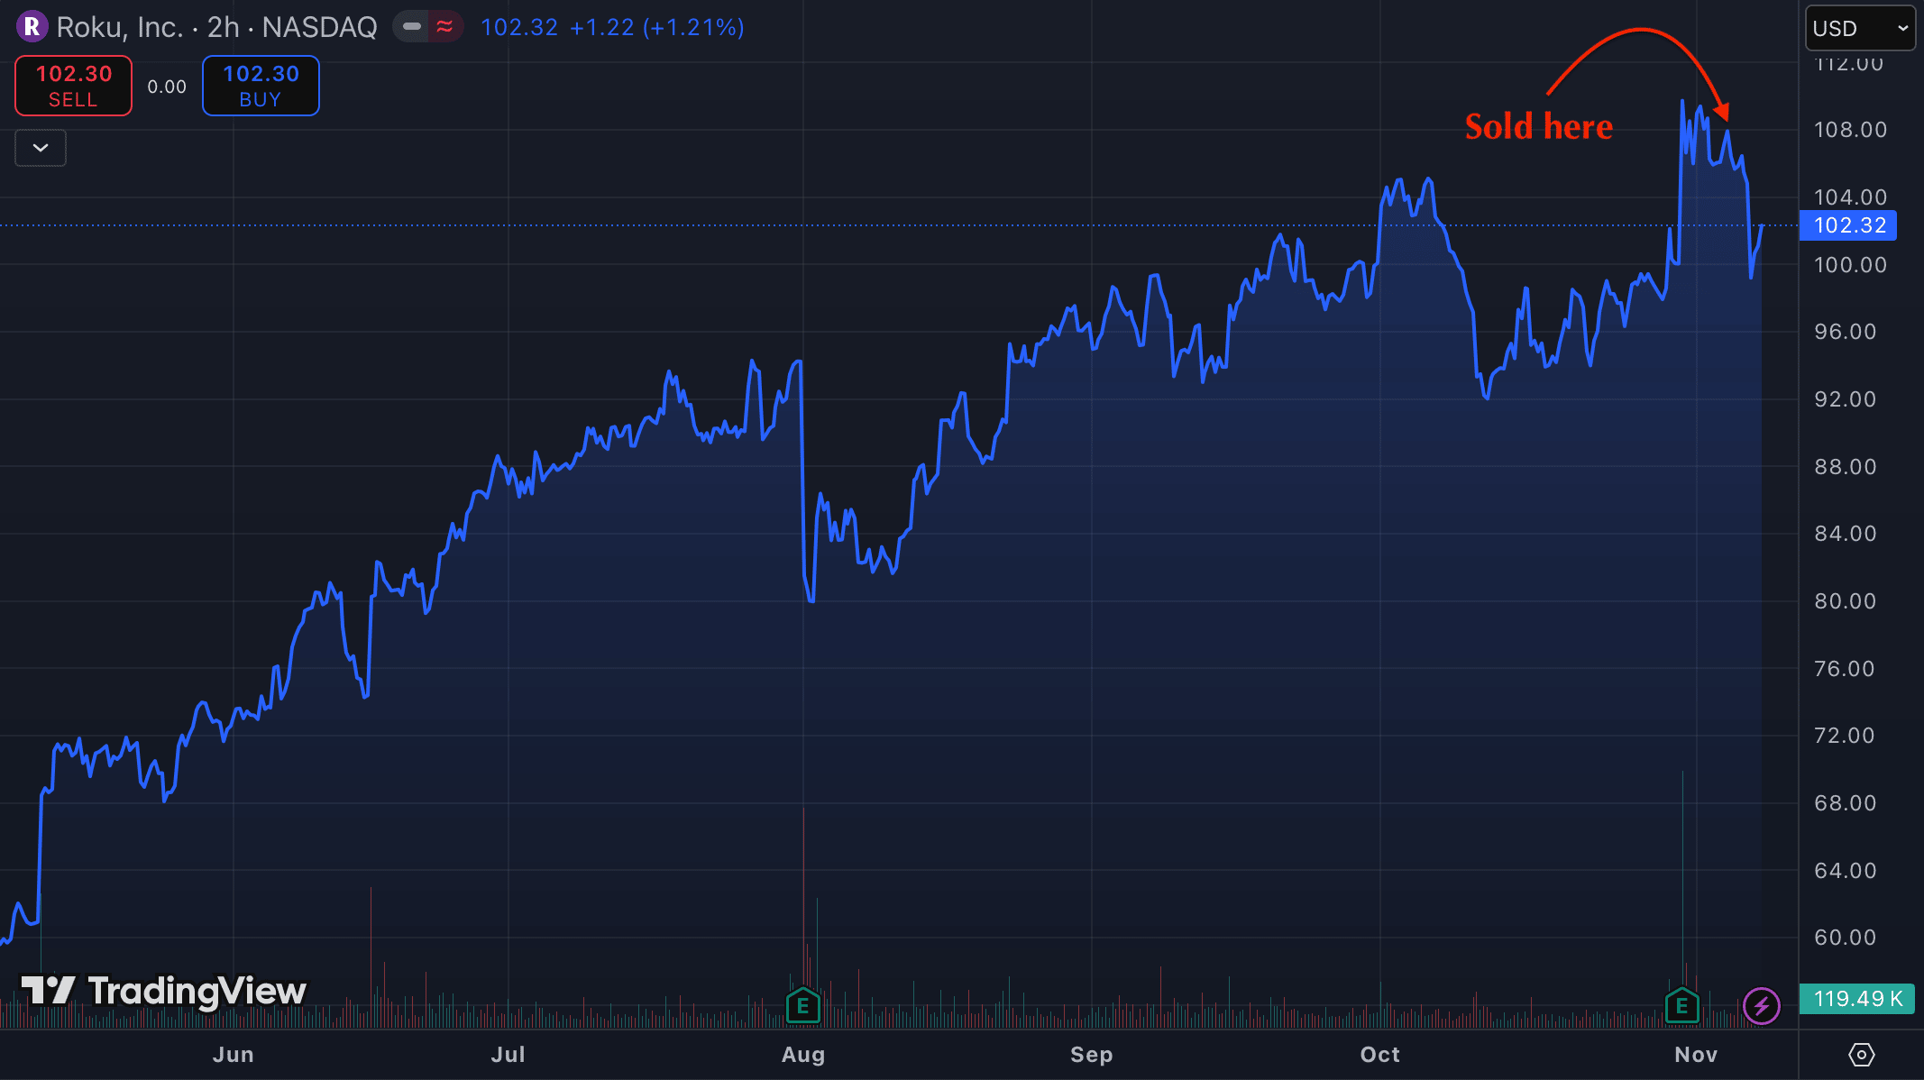Click the TradingView logo
Screen dimensions: 1924x1080
163,991
